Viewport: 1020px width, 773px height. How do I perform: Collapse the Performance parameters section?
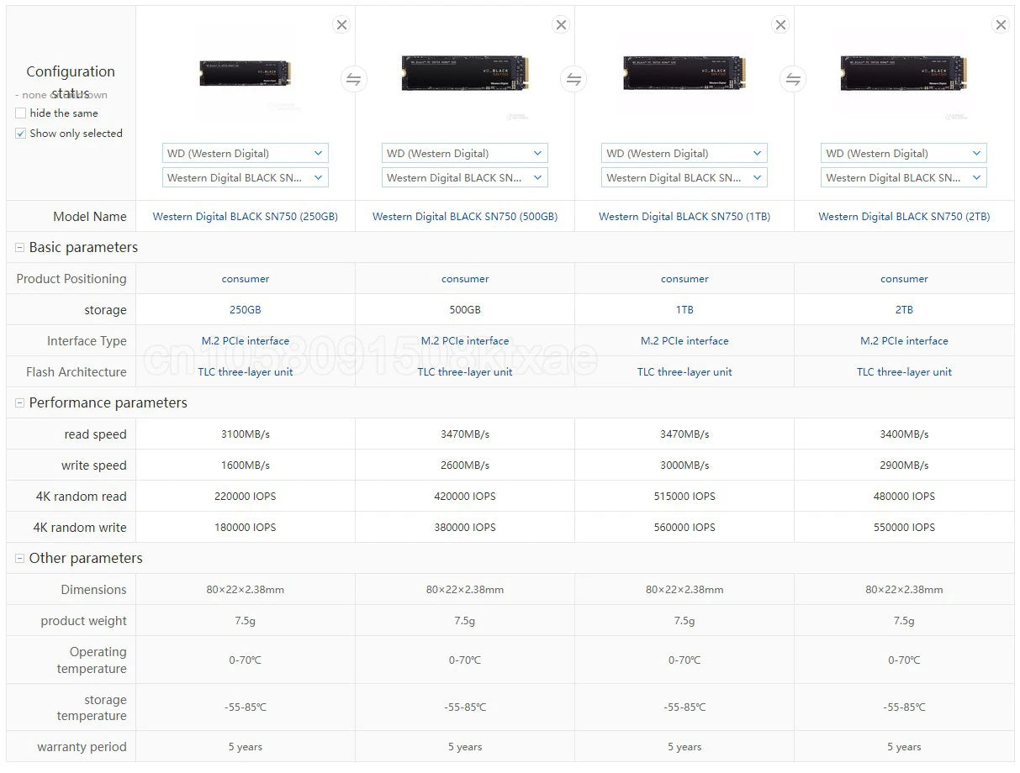[18, 402]
